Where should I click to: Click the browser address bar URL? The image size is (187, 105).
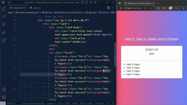(133, 8)
